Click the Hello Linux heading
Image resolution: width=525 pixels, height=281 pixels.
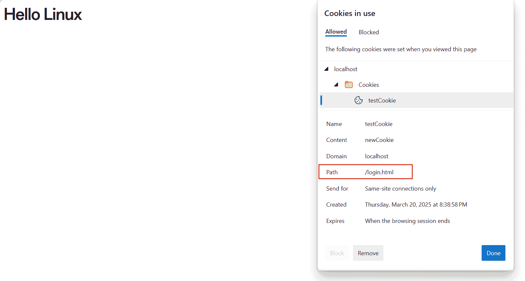(43, 14)
